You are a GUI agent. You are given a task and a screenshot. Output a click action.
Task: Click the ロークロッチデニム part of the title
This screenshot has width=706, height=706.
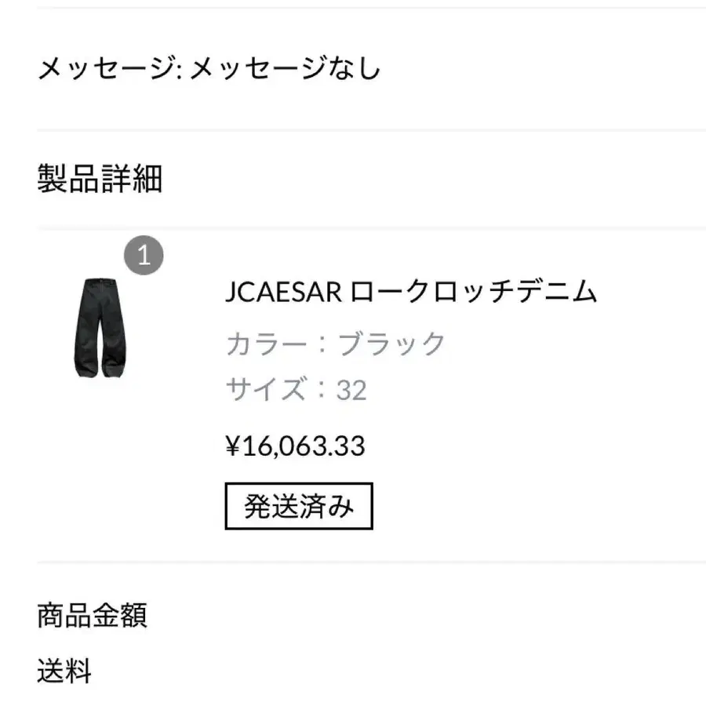(473, 293)
